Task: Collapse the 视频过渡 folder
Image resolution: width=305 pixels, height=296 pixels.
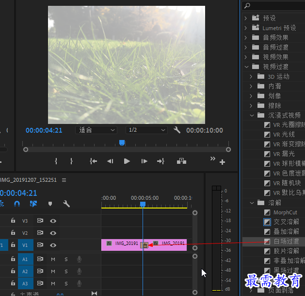Action: 246,67
